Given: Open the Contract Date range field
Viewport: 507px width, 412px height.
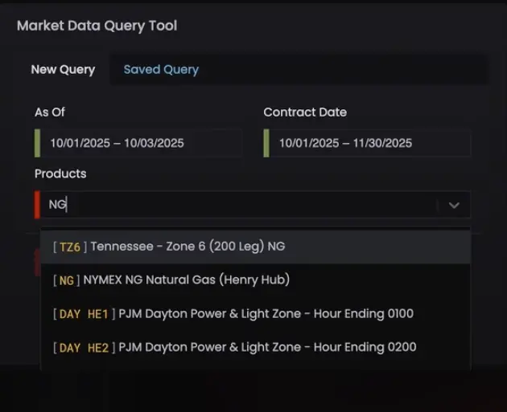Looking at the screenshot, I should click(x=368, y=143).
